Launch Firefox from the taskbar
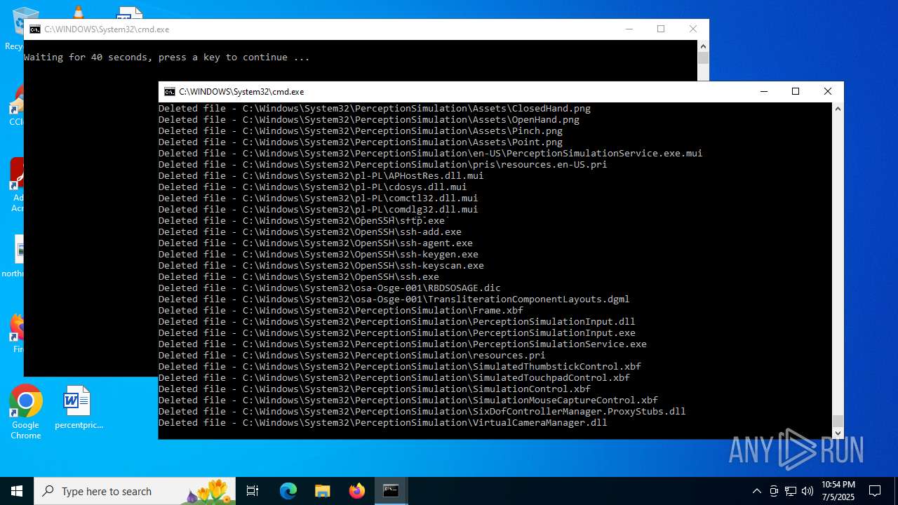This screenshot has width=898, height=505. (x=357, y=491)
